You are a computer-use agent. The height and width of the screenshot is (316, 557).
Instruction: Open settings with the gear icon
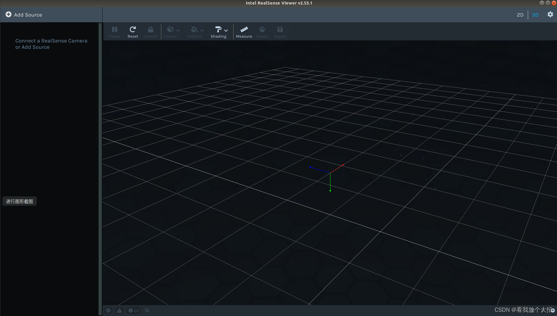tap(550, 14)
